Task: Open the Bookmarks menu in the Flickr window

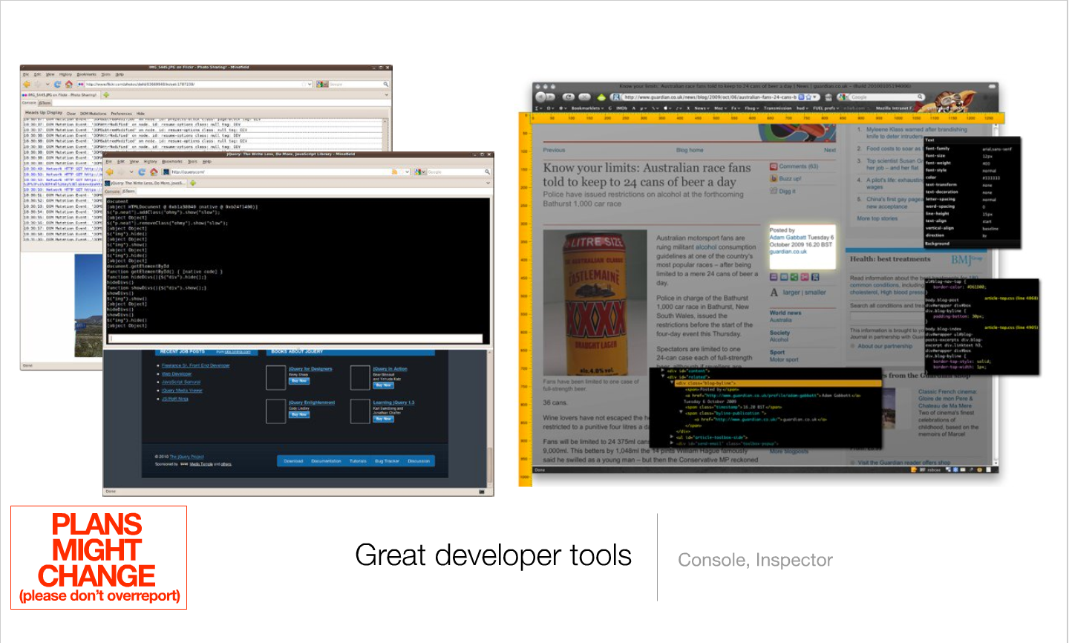Action: (88, 74)
